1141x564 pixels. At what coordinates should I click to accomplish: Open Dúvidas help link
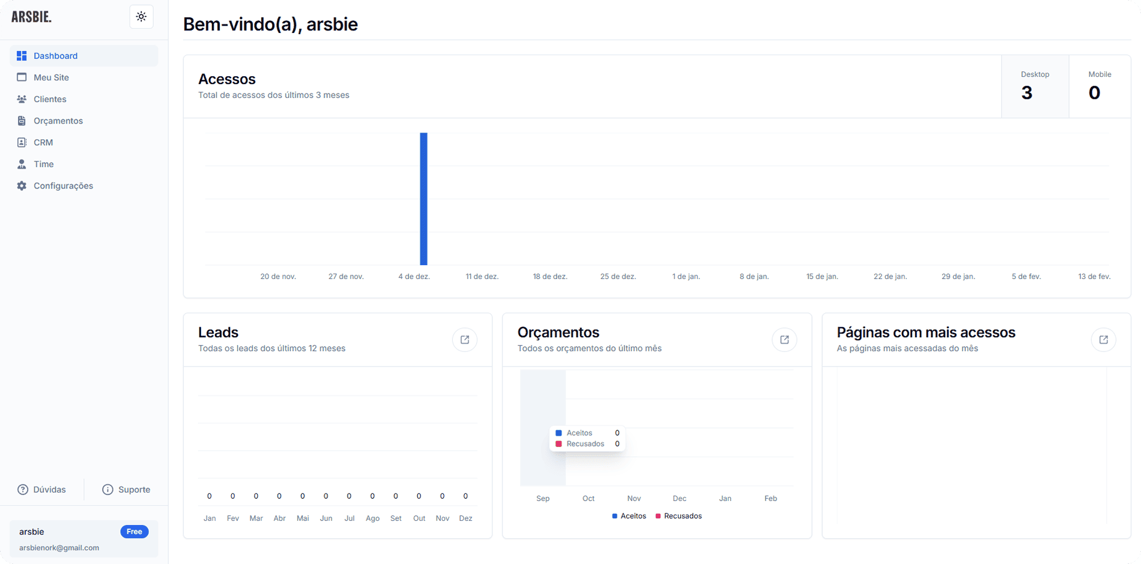pyautogui.click(x=42, y=490)
